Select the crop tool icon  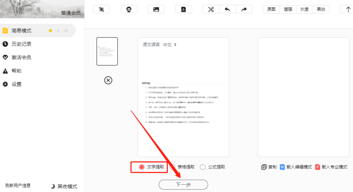(x=102, y=9)
